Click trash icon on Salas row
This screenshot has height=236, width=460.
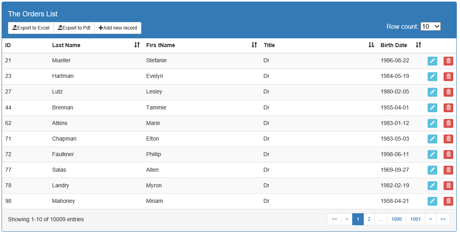(x=448, y=170)
